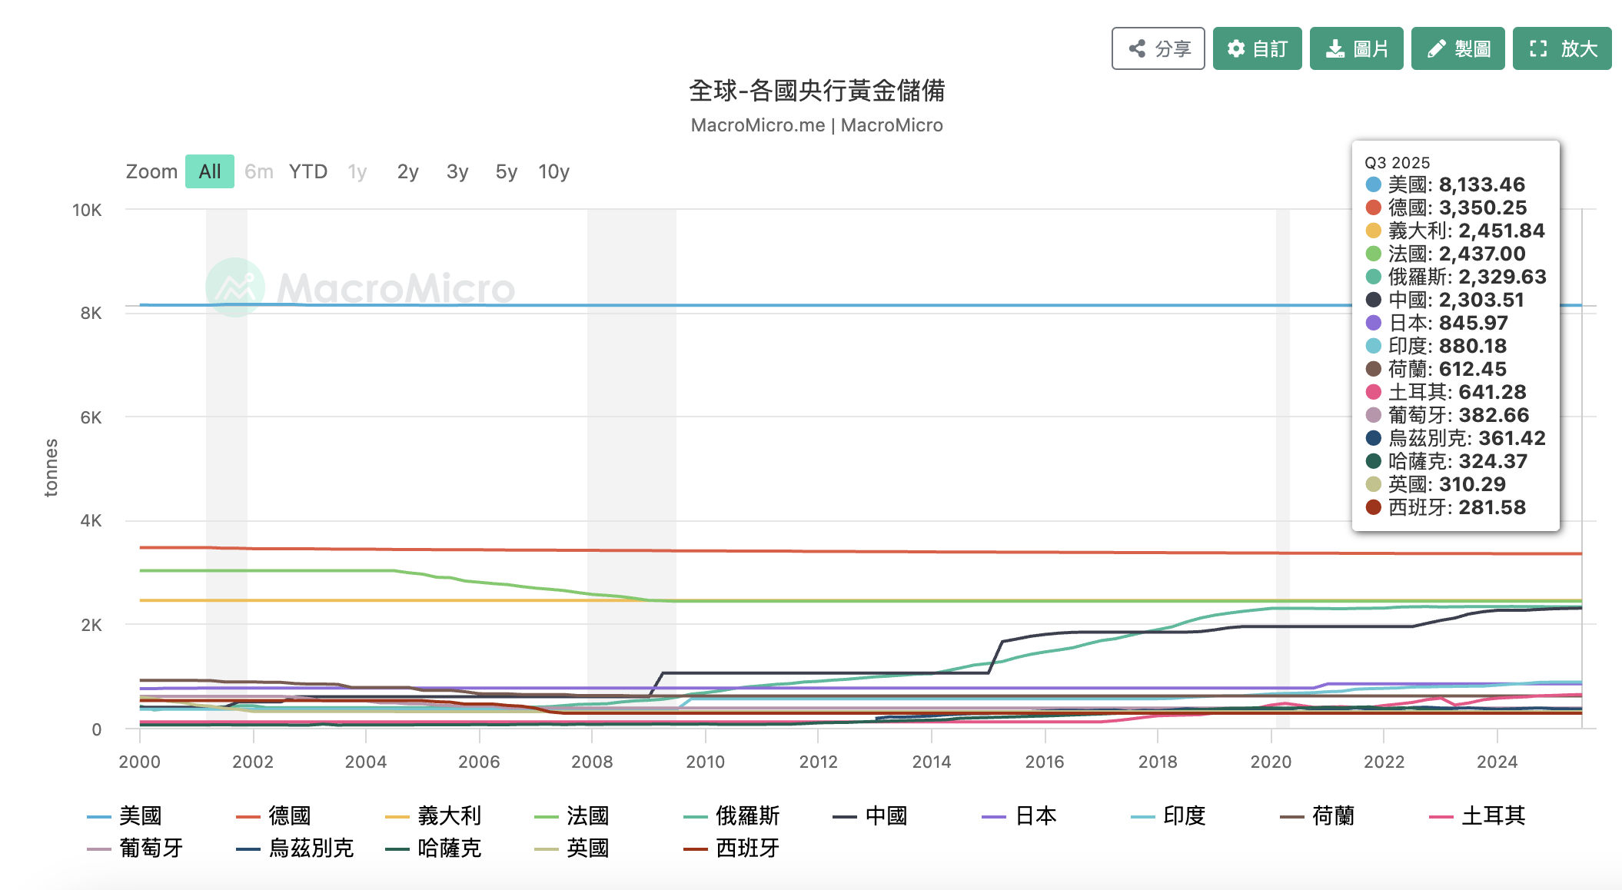Viewport: 1622px width, 890px height.
Task: Toggle 印度 series in legend
Action: tap(1168, 815)
